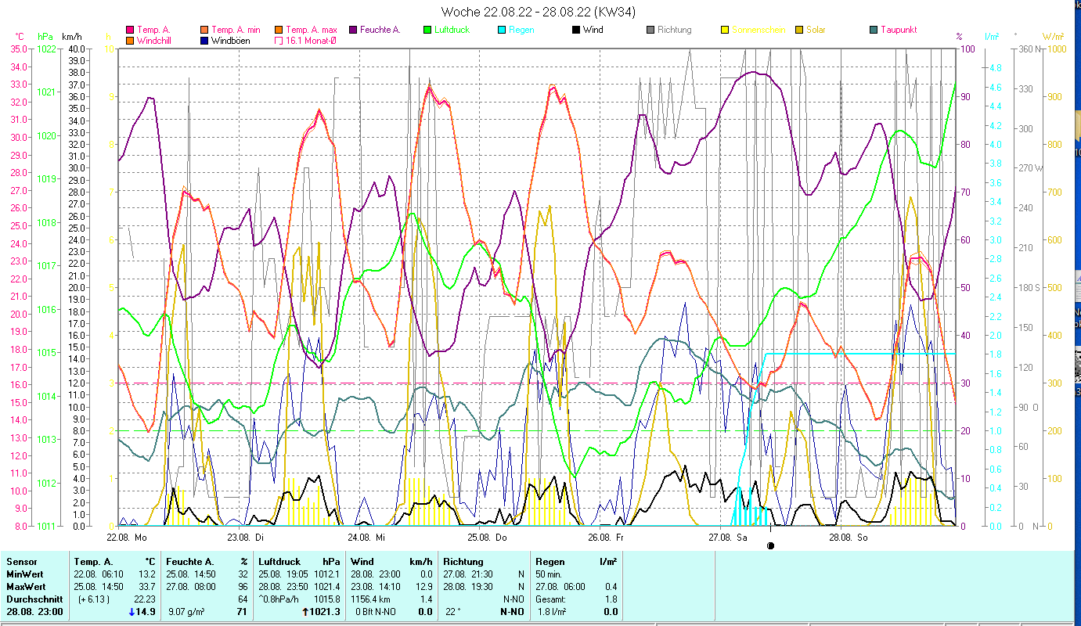
Task: Click the 22.08. Mo date label
Action: (x=127, y=538)
